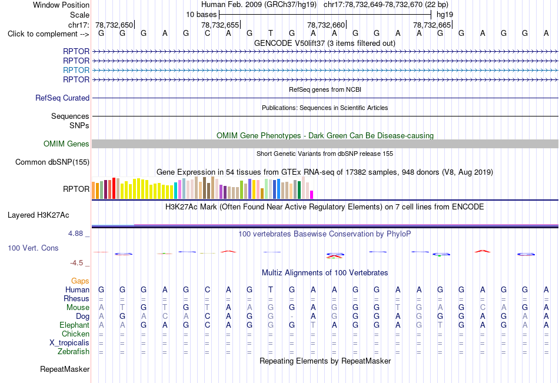Screen dimensions: 559x383
Task: Select the Gaps label in Multiz track
Action: (x=80, y=281)
